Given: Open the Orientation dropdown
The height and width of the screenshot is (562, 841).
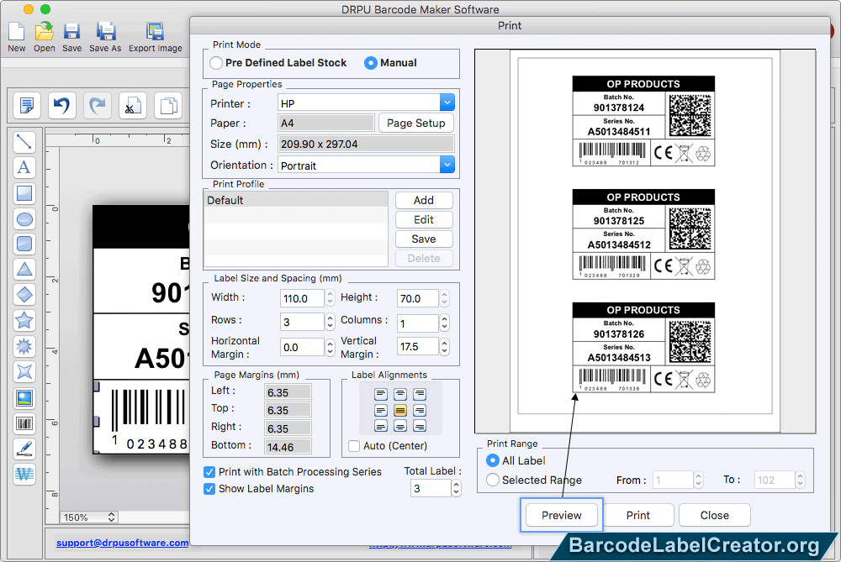Looking at the screenshot, I should coord(447,165).
